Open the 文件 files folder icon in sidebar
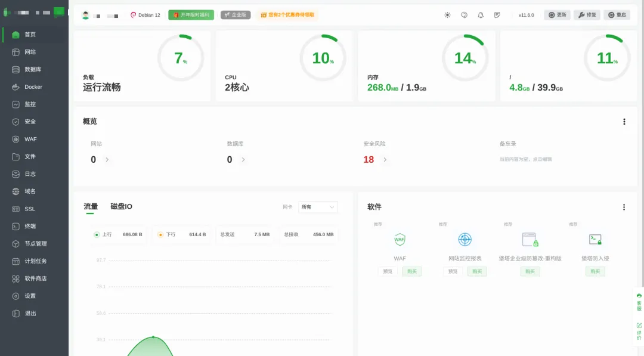The width and height of the screenshot is (644, 356). coord(16,156)
